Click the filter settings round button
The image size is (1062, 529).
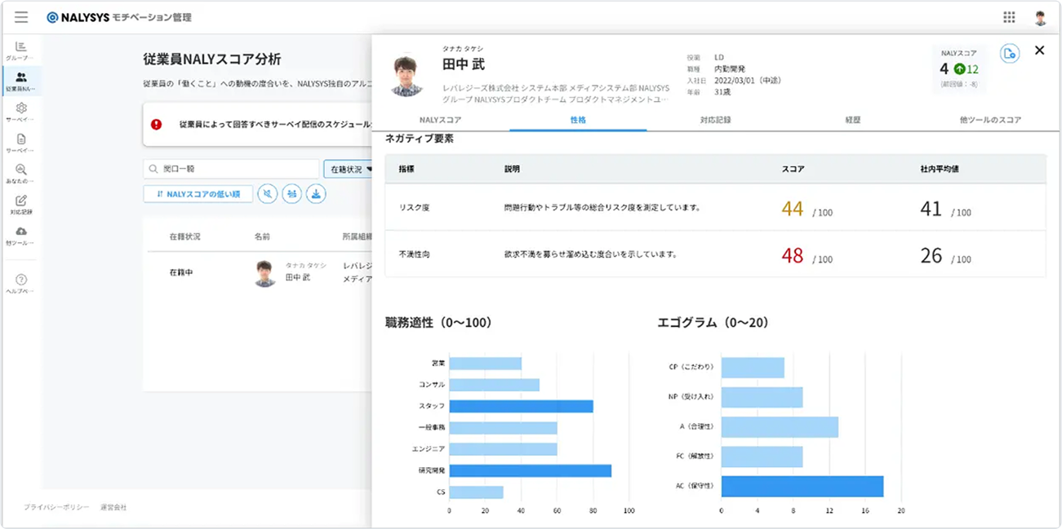[x=291, y=193]
